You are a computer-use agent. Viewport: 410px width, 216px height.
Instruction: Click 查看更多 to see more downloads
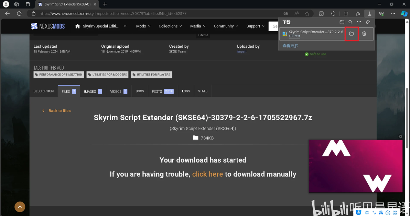290,46
